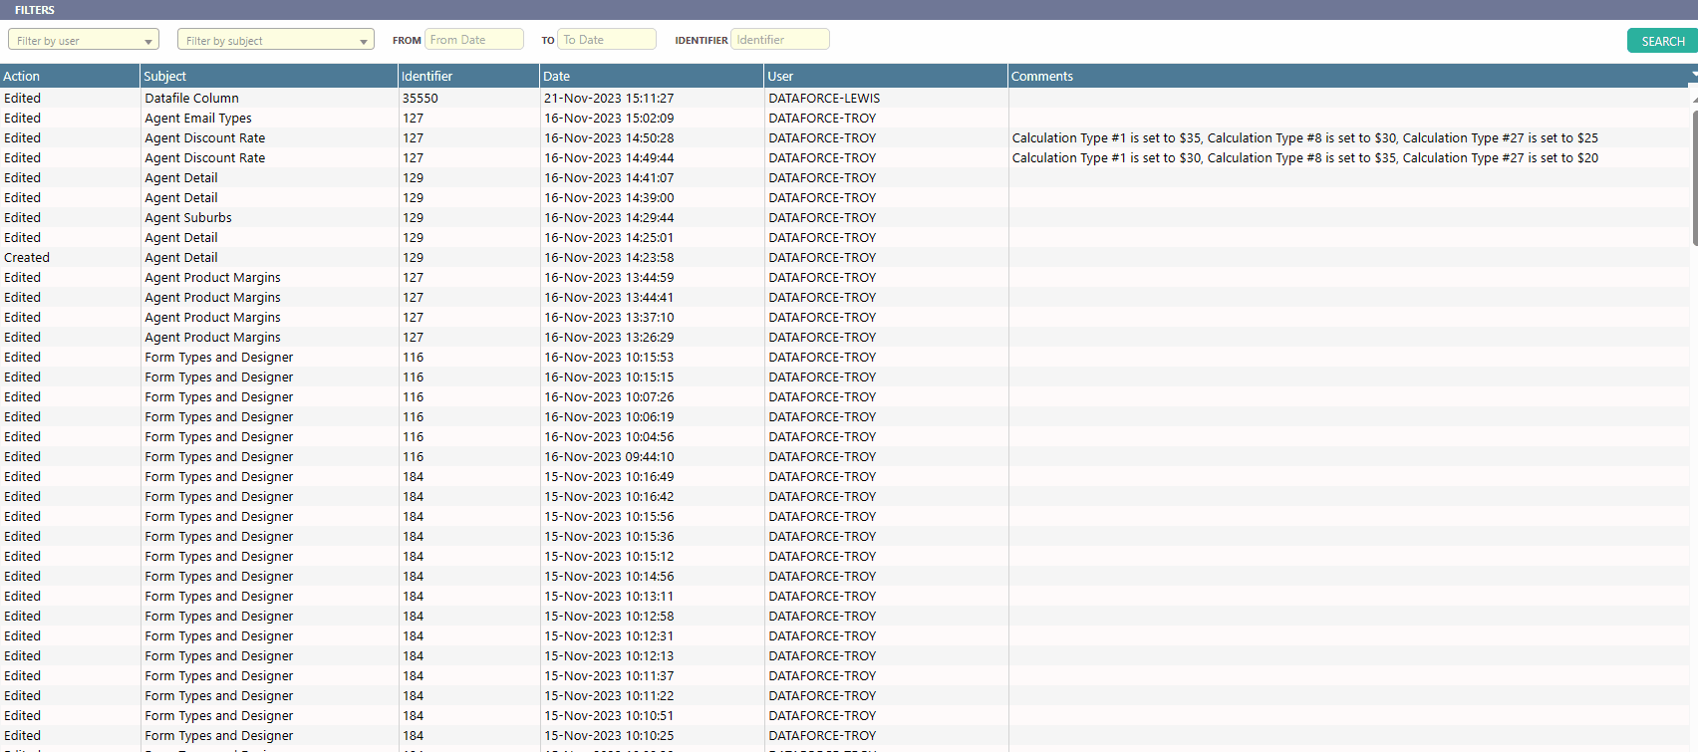This screenshot has width=1698, height=752.
Task: Click the SEARCH button
Action: [x=1661, y=41]
